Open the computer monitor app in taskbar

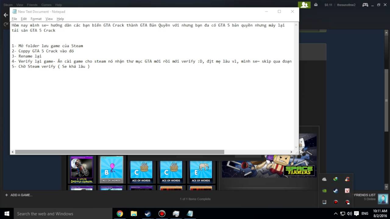(176, 214)
